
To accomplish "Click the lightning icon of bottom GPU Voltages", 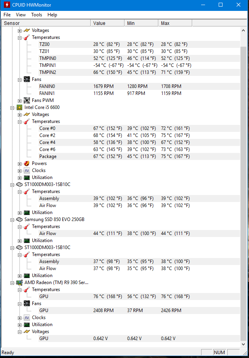I will (x=27, y=332).
